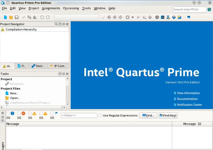Open the Processing menu
The width and height of the screenshot is (213, 150).
point(71,8)
